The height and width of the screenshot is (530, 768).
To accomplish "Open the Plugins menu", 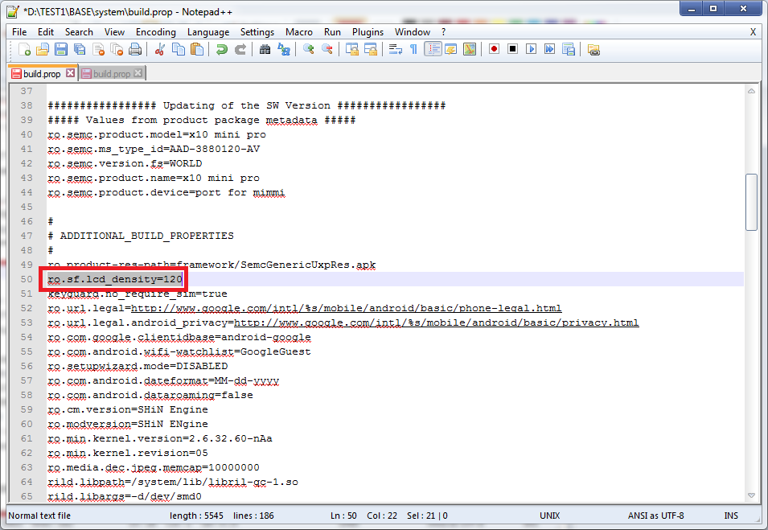I will [x=368, y=32].
